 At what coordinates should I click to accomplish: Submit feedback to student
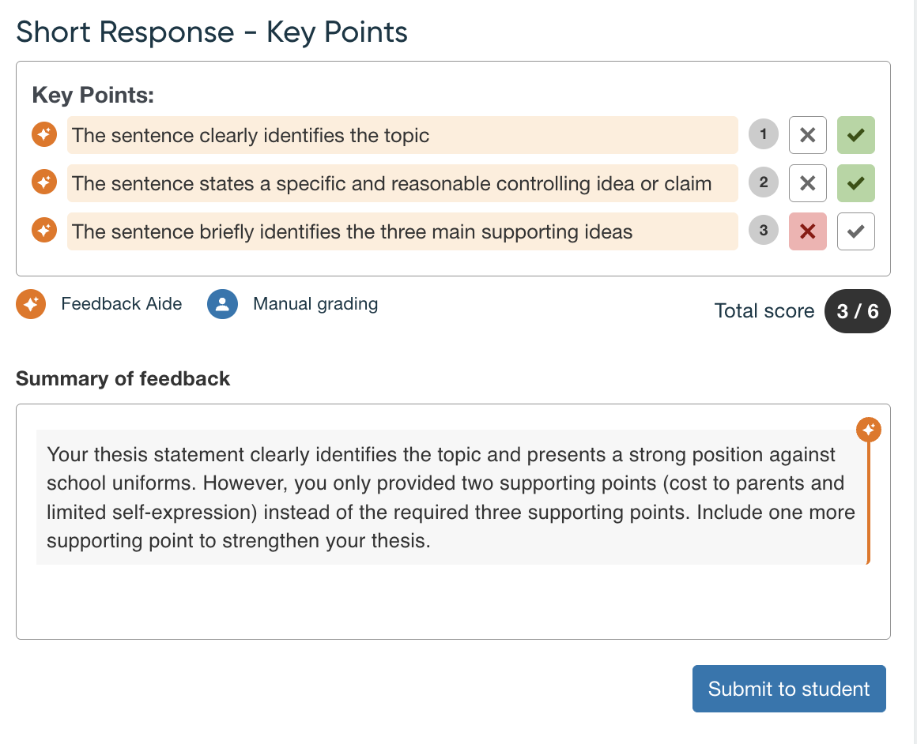(x=789, y=689)
